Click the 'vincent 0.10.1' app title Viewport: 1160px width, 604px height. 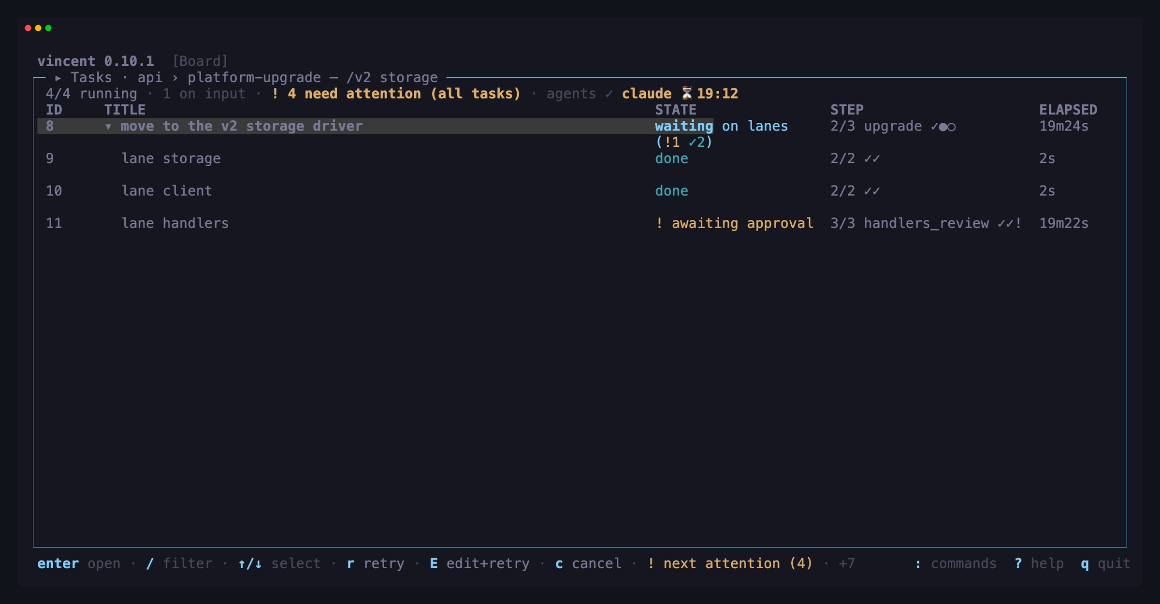[x=96, y=61]
